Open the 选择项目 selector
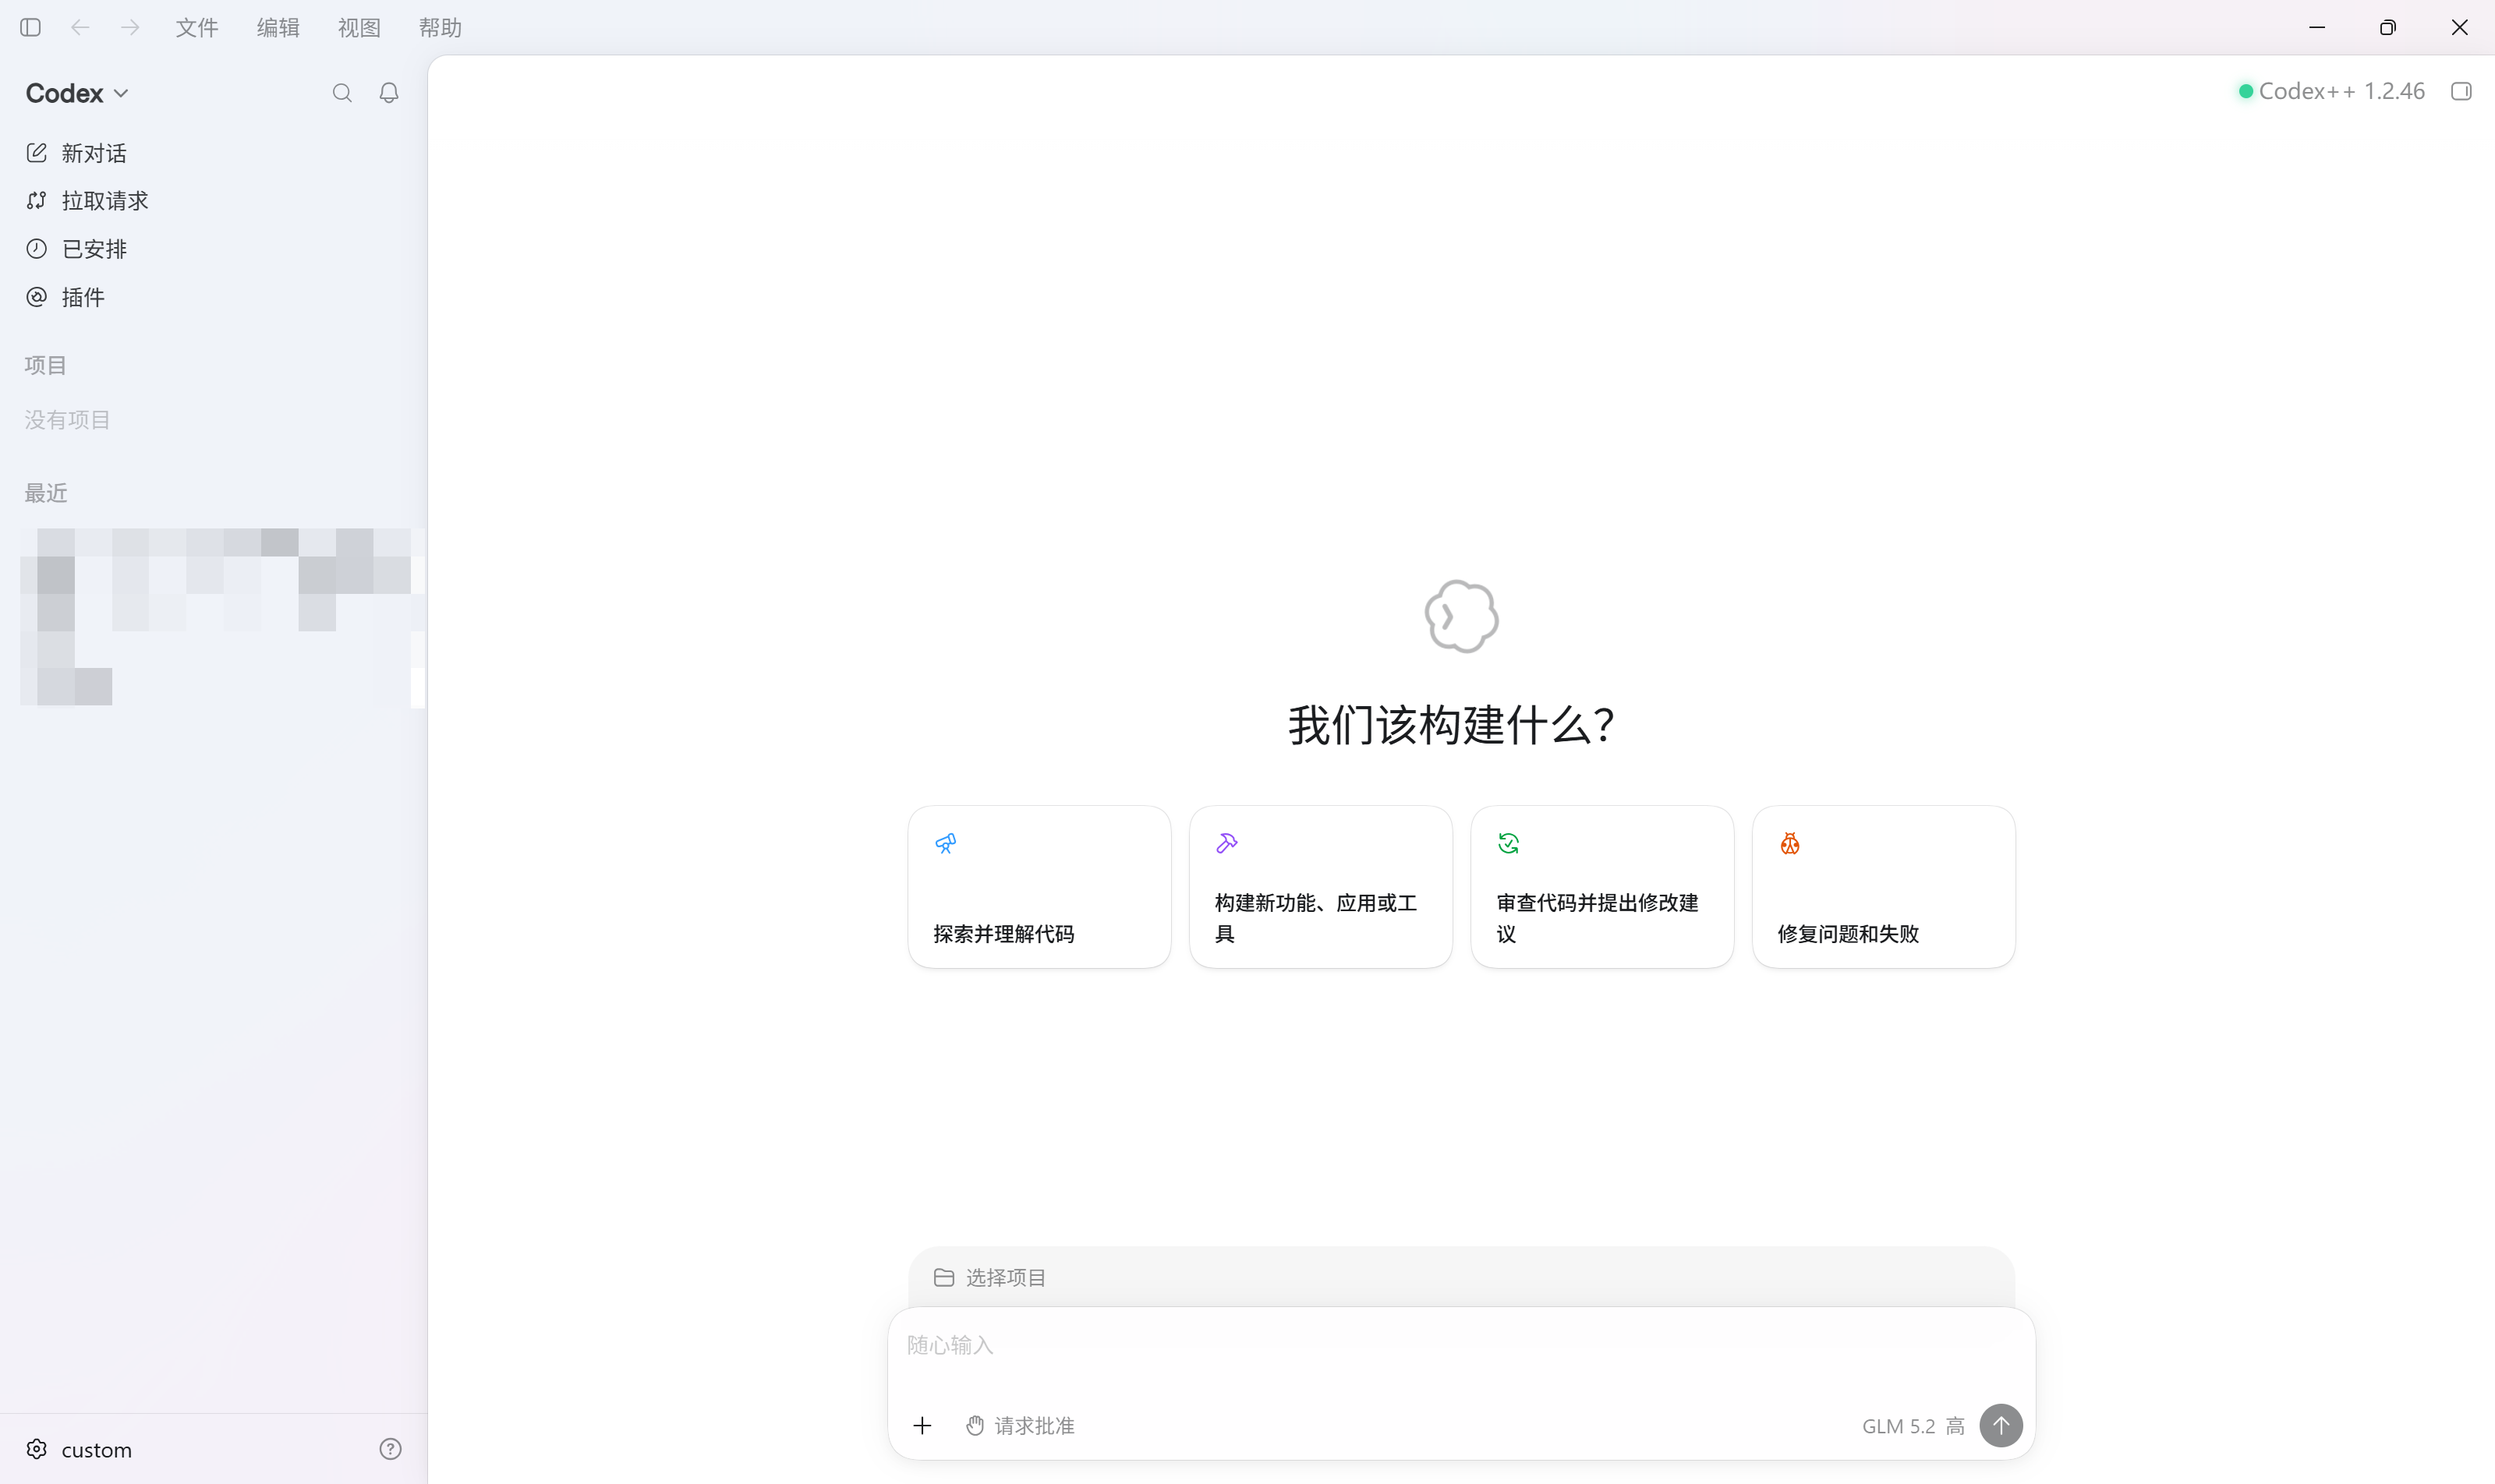This screenshot has height=1484, width=2495. pyautogui.click(x=989, y=1277)
